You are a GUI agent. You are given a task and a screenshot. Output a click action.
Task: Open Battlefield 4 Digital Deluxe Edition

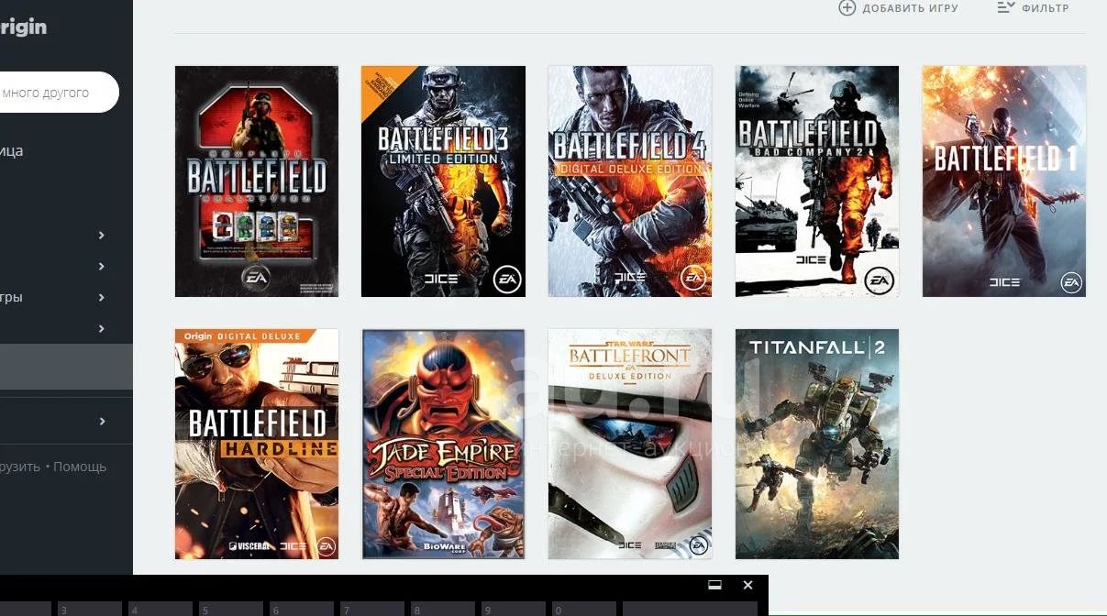[630, 181]
